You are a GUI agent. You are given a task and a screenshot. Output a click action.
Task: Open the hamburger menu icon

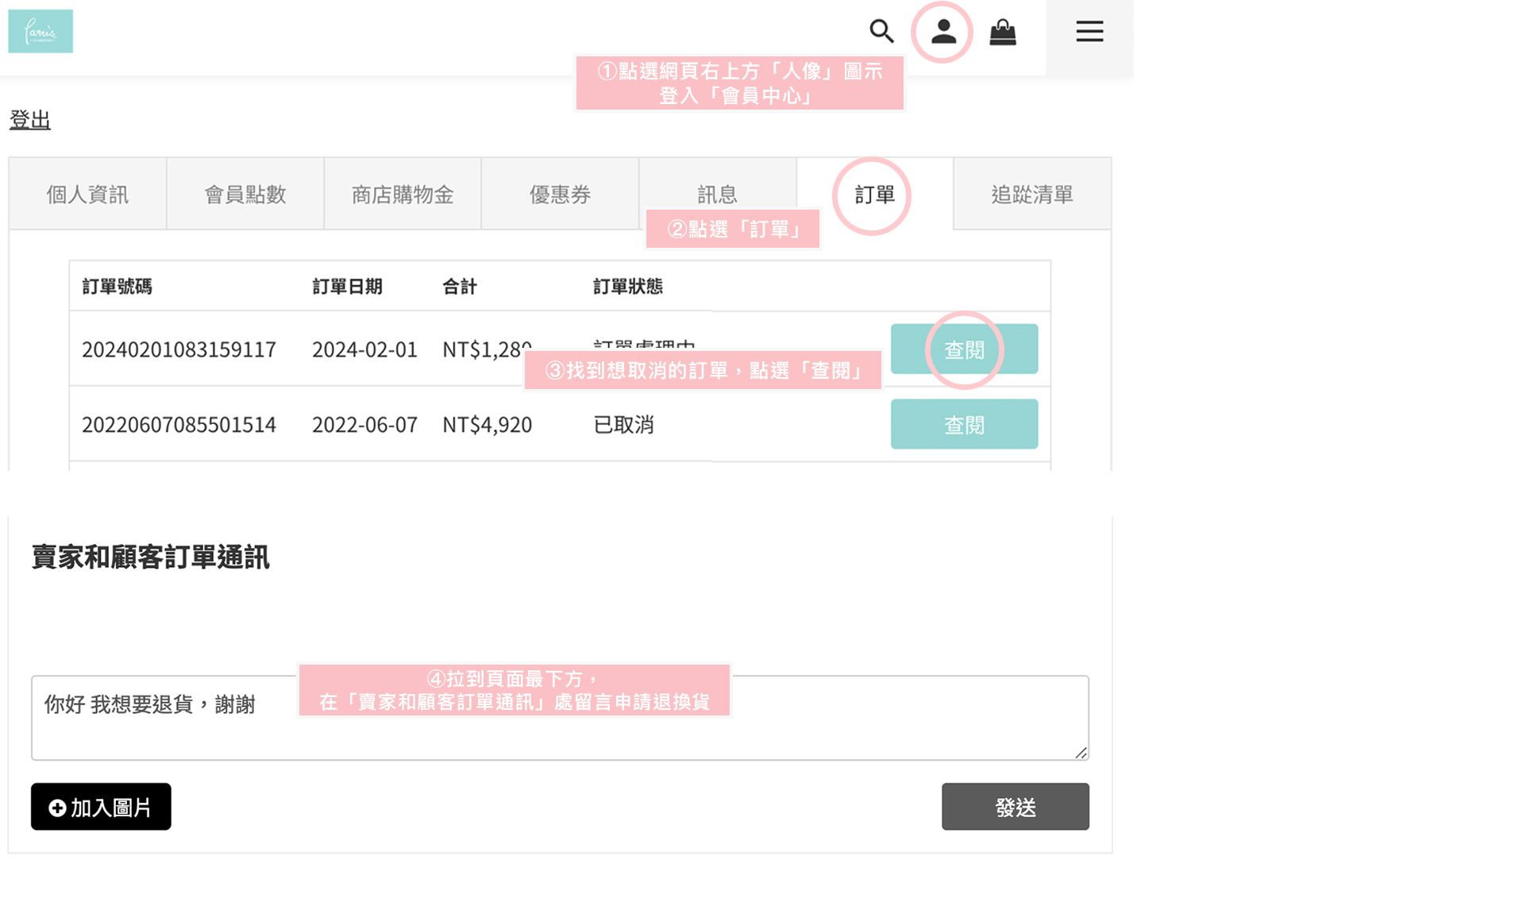1089,32
